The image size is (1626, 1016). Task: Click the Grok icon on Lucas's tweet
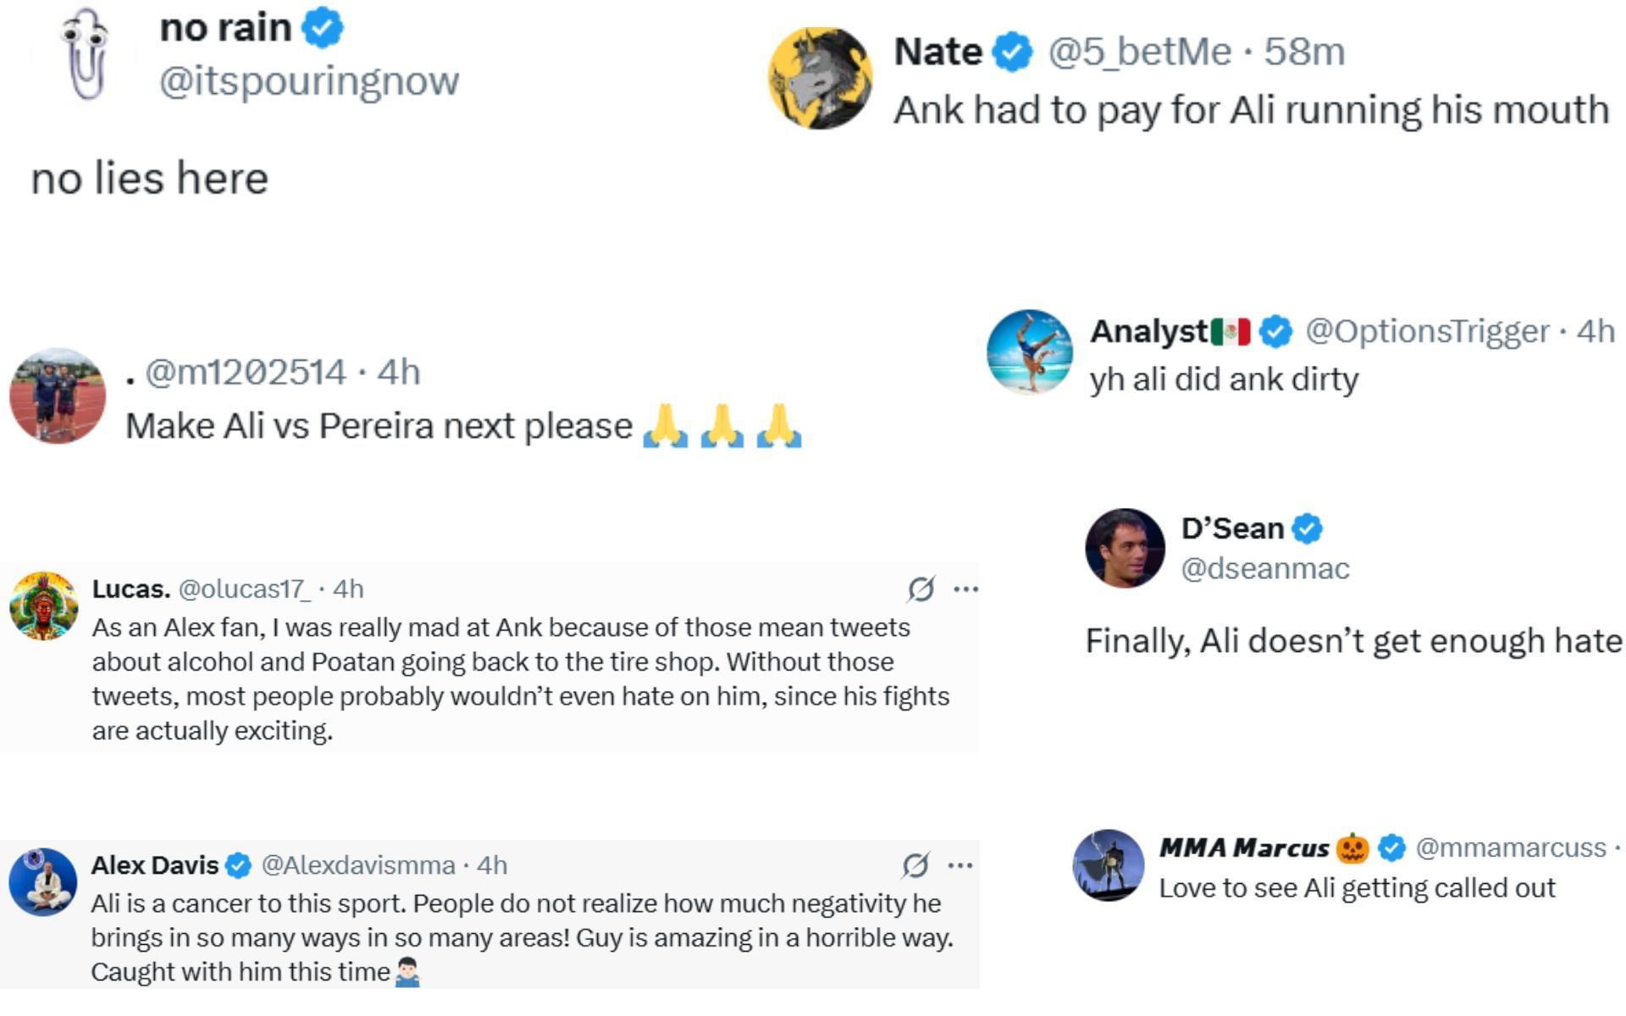click(921, 588)
